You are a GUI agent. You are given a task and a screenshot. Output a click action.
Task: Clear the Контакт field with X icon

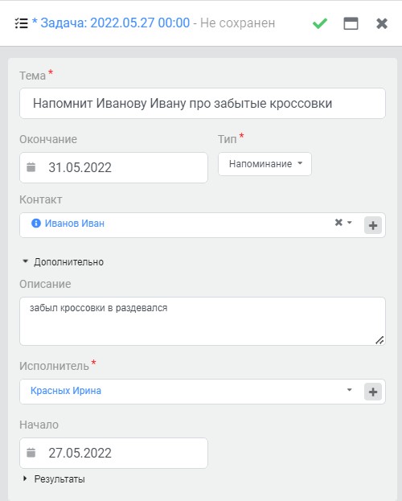pos(338,222)
